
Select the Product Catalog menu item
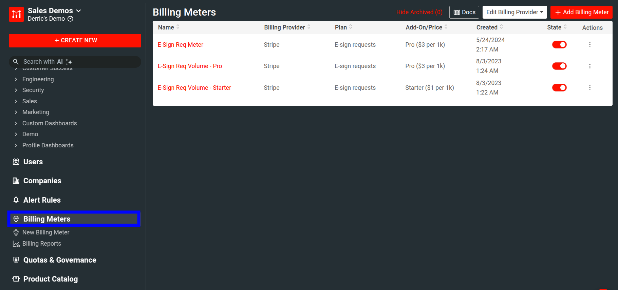(50, 279)
